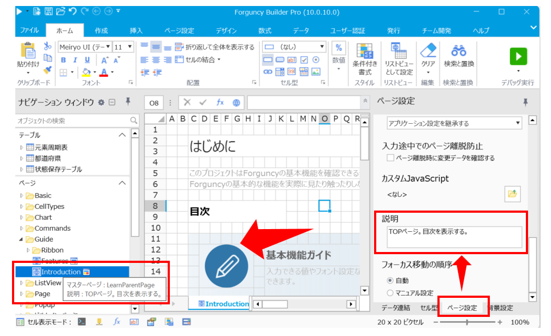
Task: Select the 自動 focus order radio button
Action: [390, 280]
